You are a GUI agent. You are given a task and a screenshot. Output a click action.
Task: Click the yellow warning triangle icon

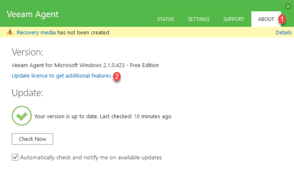click(10, 32)
